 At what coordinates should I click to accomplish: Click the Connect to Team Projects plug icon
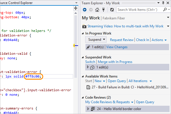point(104,10)
